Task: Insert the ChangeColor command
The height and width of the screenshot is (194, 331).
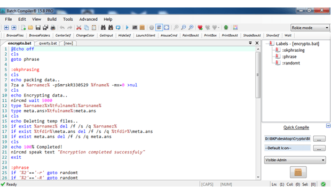Action: coord(85,35)
